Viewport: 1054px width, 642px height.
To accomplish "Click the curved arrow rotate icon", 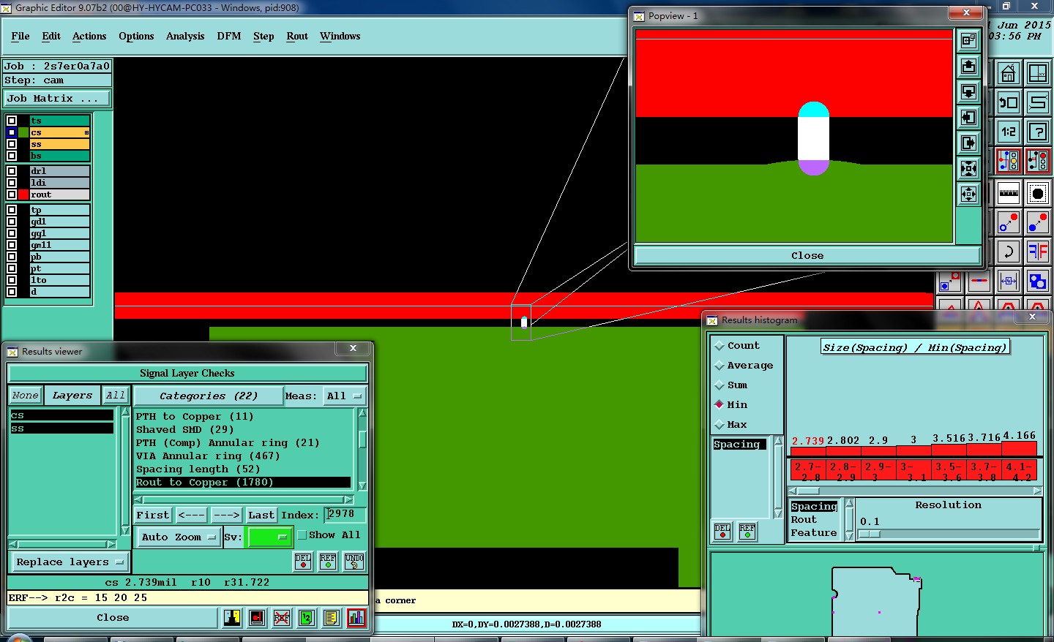I will [1009, 252].
